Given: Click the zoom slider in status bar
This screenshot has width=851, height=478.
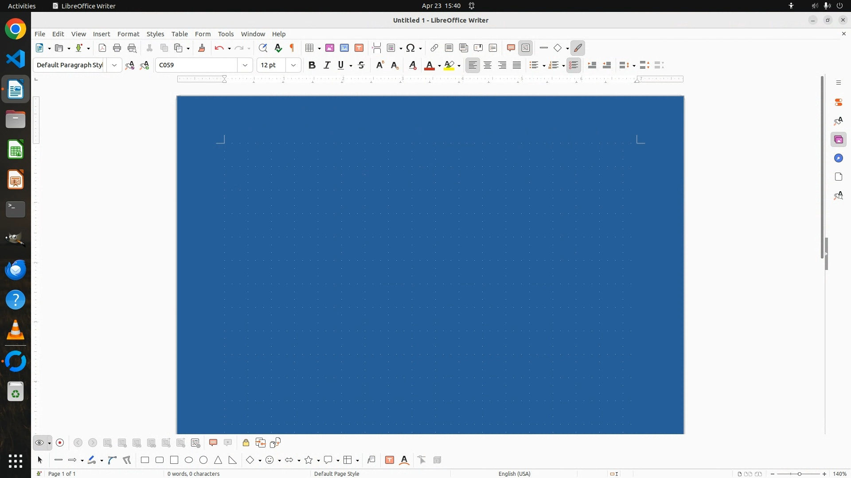Looking at the screenshot, I should point(799,474).
